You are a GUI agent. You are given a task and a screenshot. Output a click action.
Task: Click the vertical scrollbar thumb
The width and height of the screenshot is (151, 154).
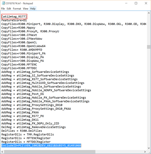tap(149, 47)
